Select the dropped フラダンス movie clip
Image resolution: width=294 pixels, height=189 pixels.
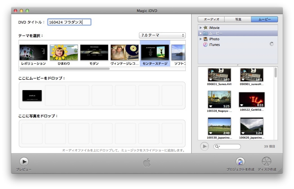pos(32,96)
